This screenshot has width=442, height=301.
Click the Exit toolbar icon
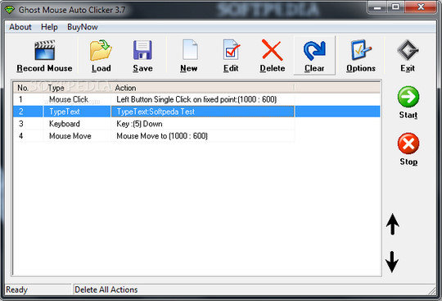coord(408,50)
